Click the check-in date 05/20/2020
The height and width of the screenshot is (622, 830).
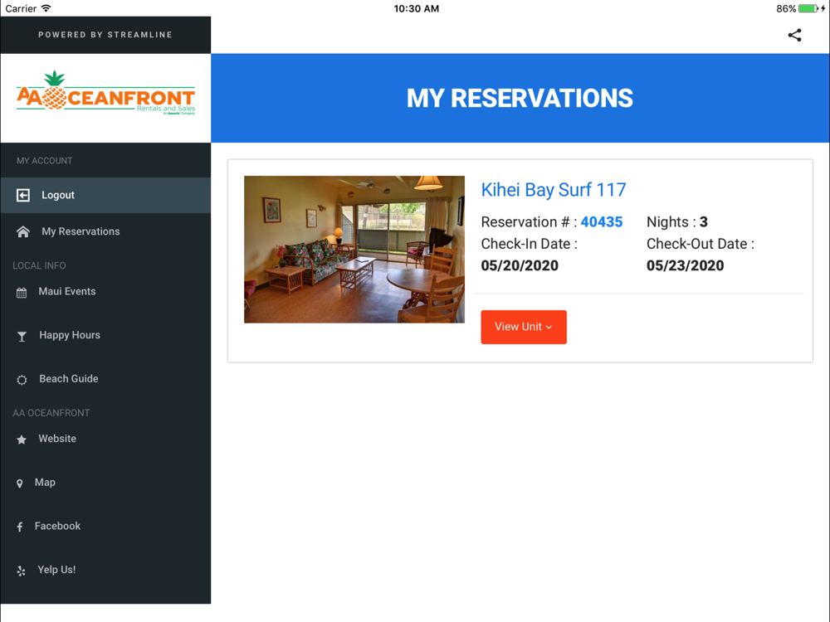[520, 265]
